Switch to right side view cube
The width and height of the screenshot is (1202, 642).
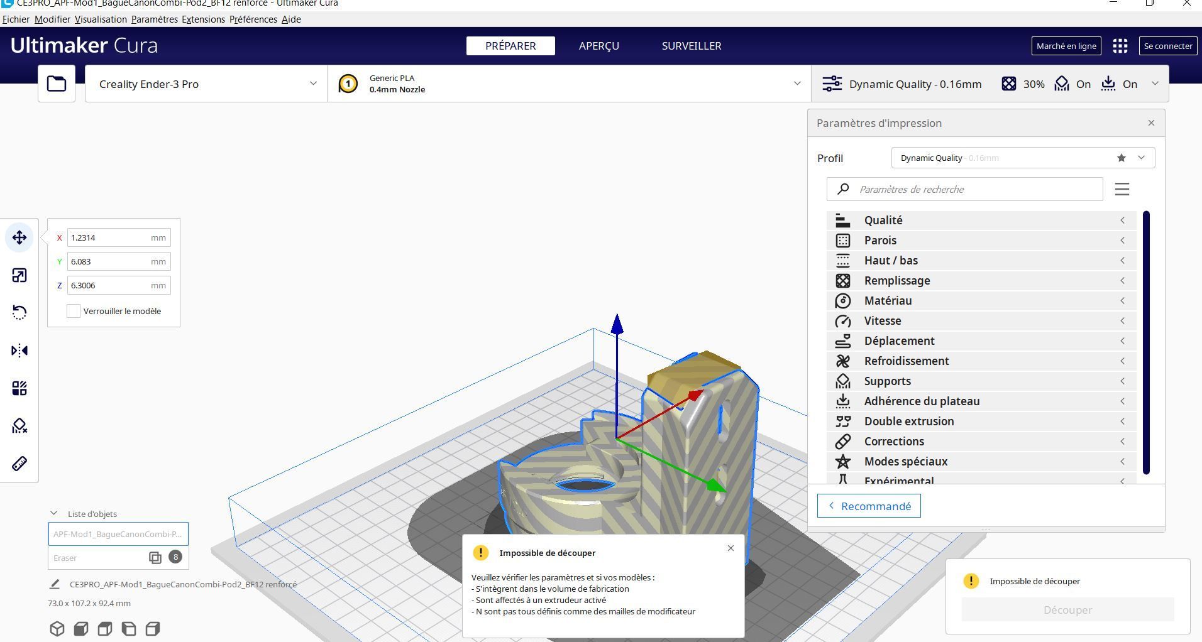point(153,629)
